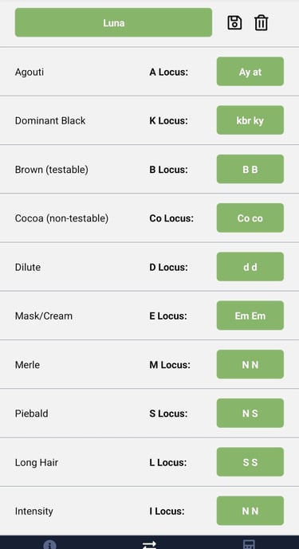Change the L Locus 'S S' value
299x549 pixels.
[250, 462]
